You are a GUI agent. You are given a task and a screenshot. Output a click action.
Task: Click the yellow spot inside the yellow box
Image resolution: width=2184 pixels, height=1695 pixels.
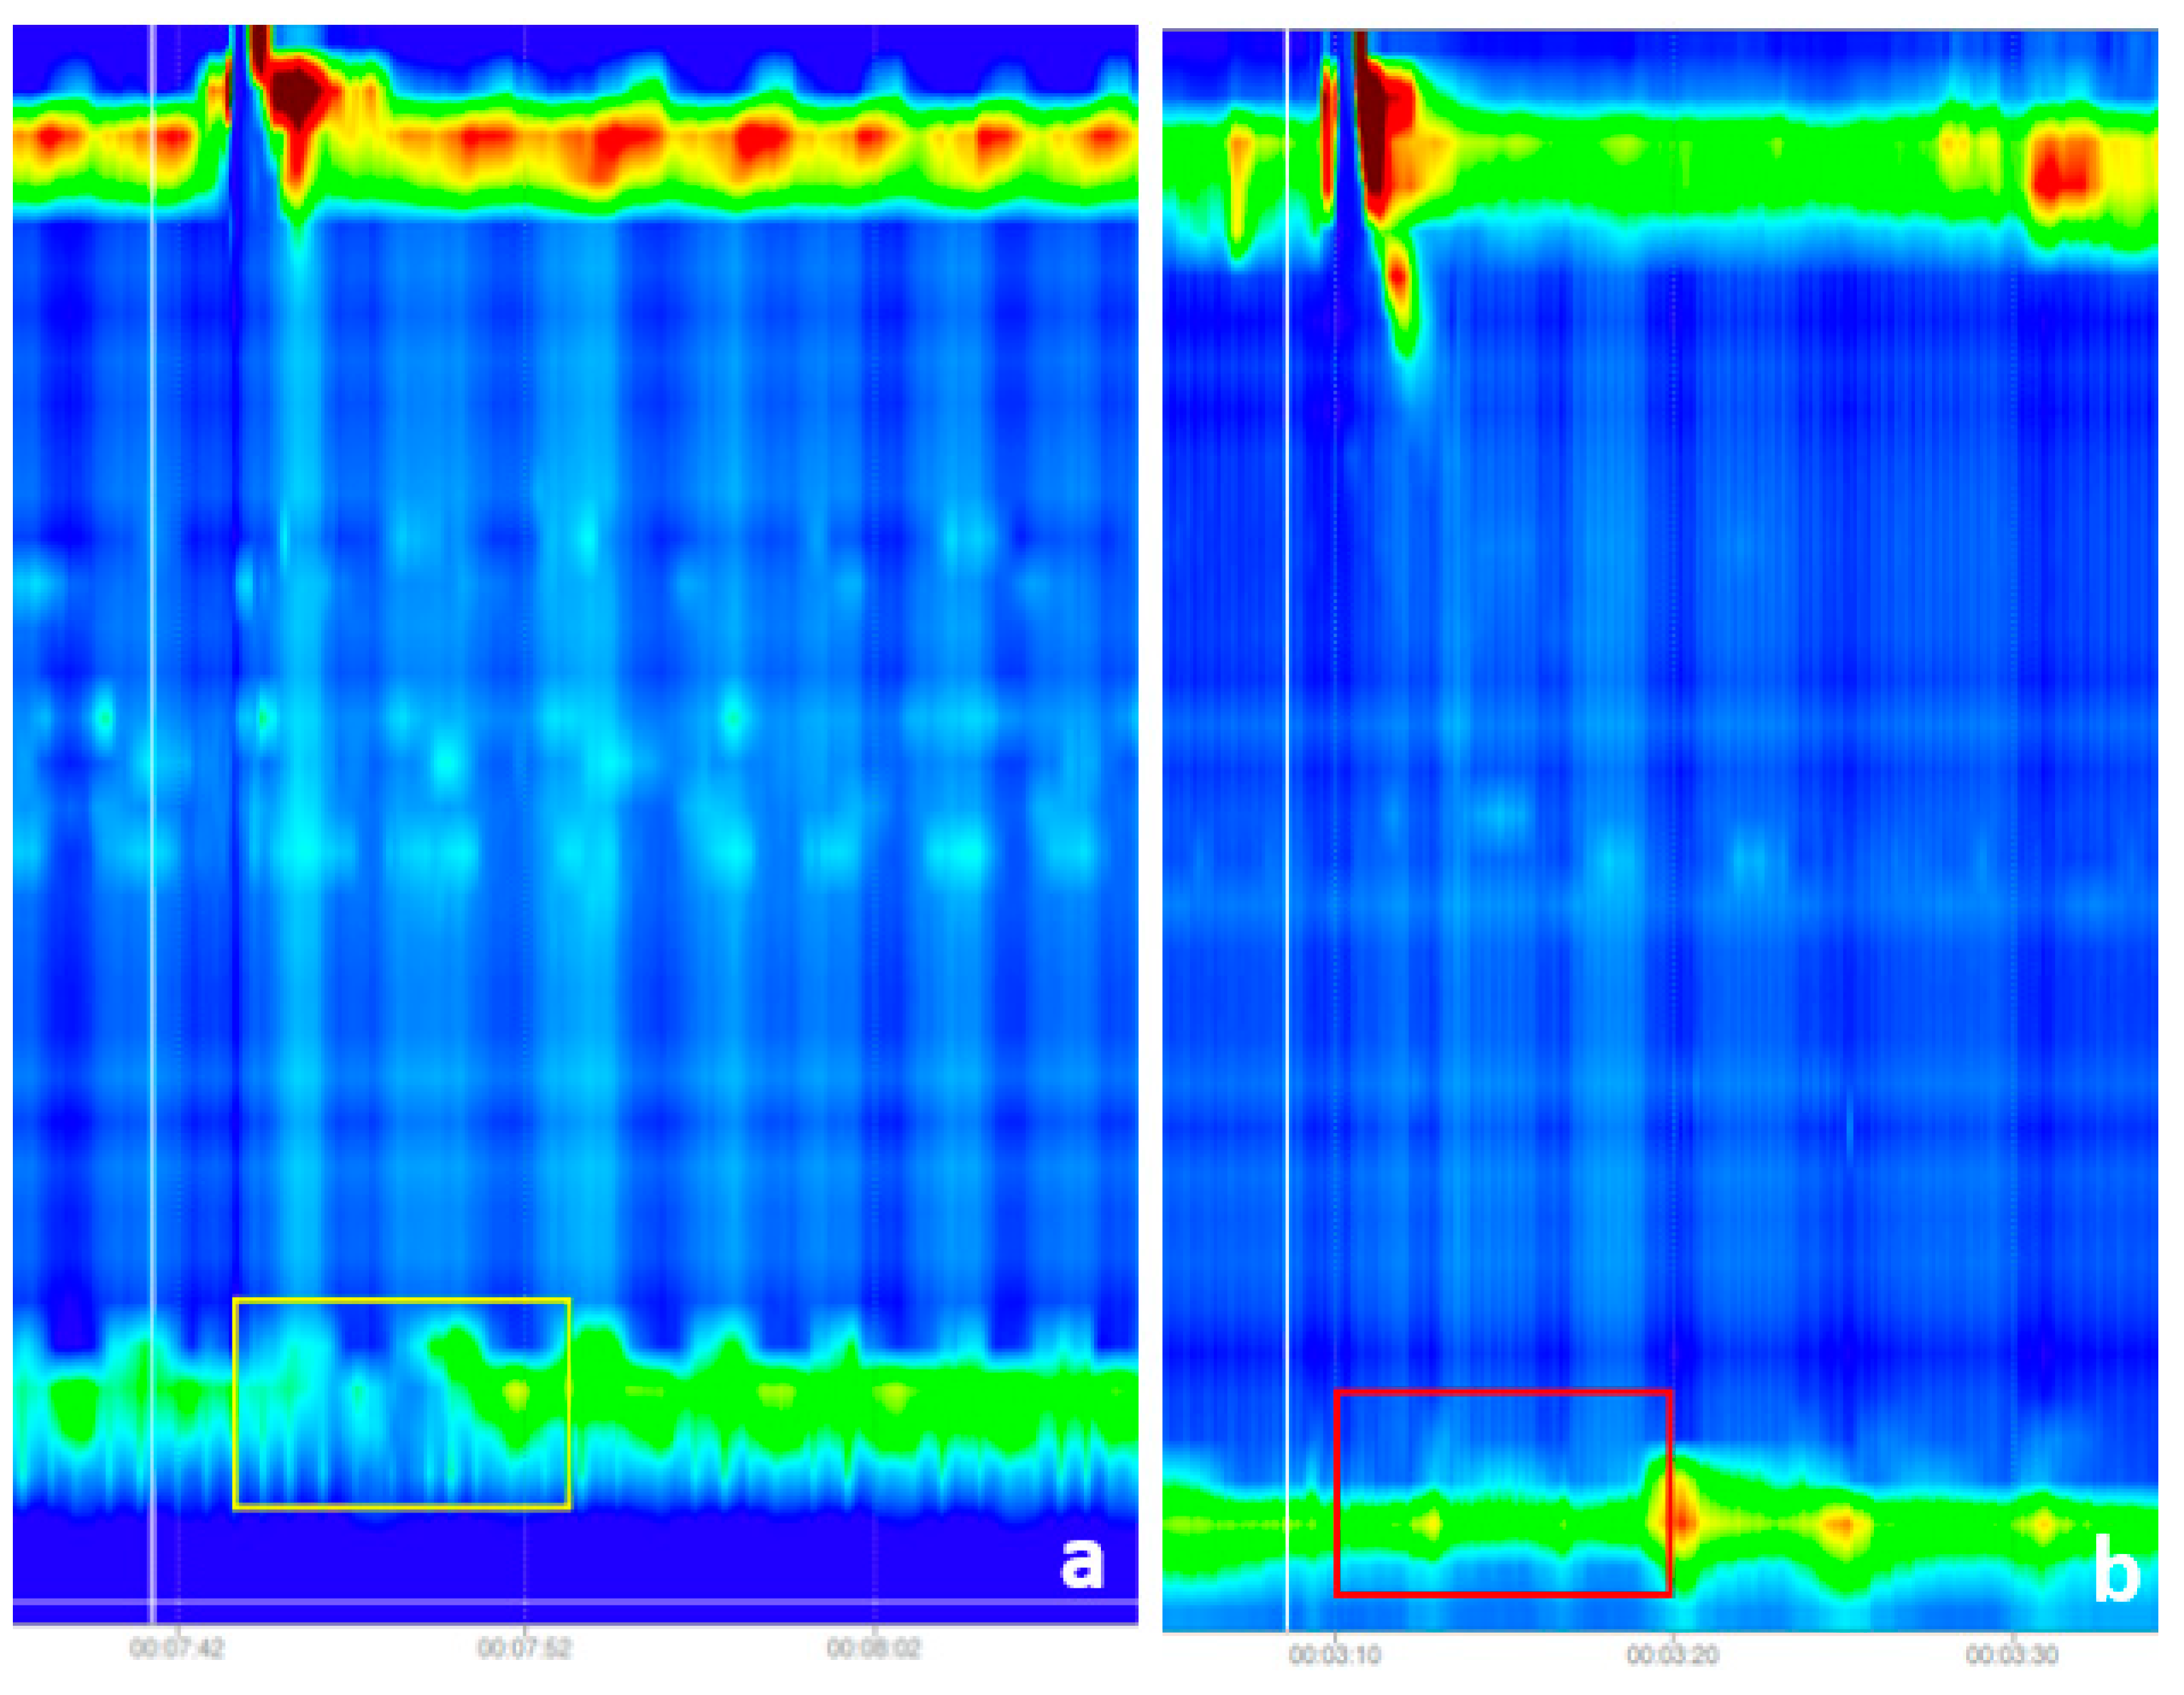[517, 1393]
